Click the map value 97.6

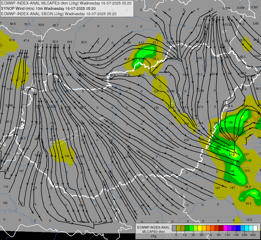point(127,75)
